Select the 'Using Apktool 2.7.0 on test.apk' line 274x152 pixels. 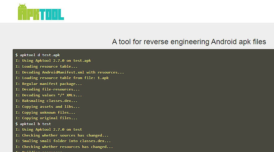tap(53, 61)
